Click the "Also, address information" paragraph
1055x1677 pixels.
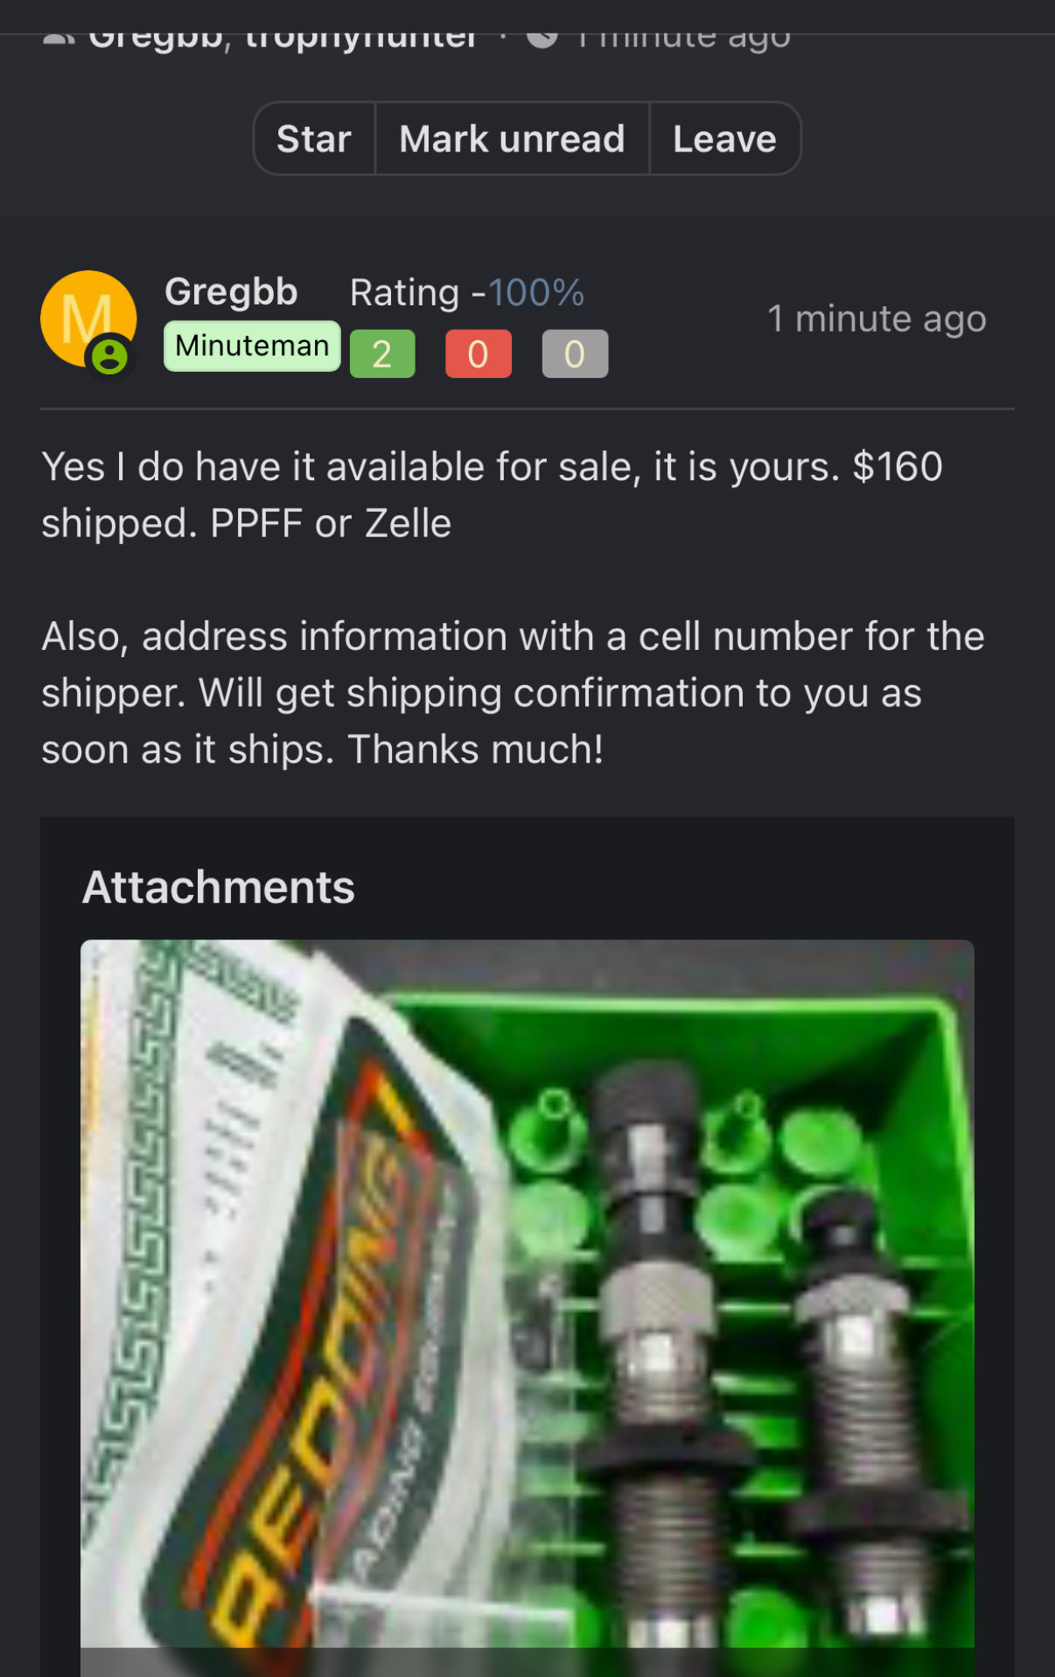pyautogui.click(x=512, y=693)
